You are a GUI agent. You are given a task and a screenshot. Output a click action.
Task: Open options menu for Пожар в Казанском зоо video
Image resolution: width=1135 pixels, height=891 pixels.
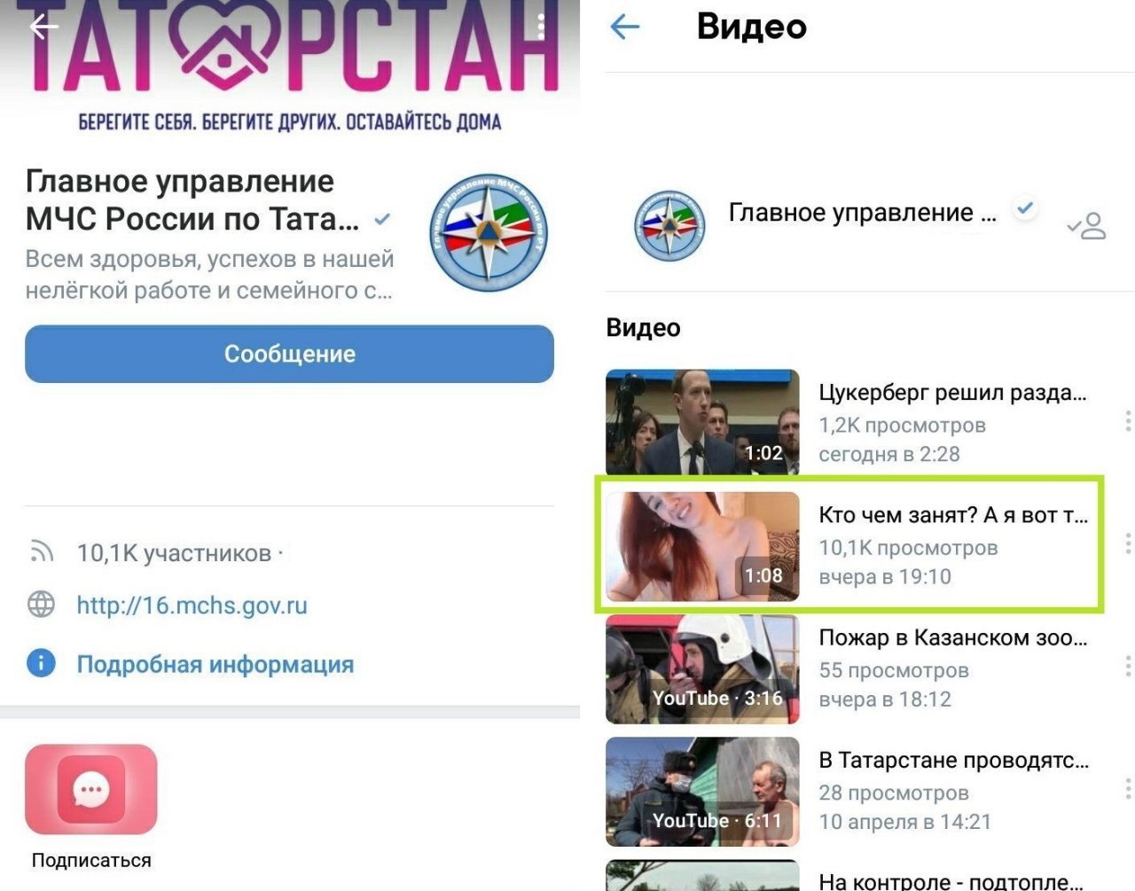pos(1127,666)
